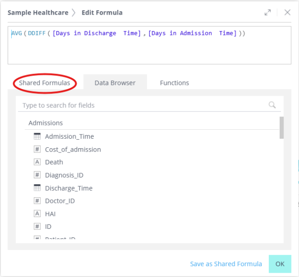Click the date icon beside Discharge_Time
The height and width of the screenshot is (277, 299).
(x=37, y=188)
